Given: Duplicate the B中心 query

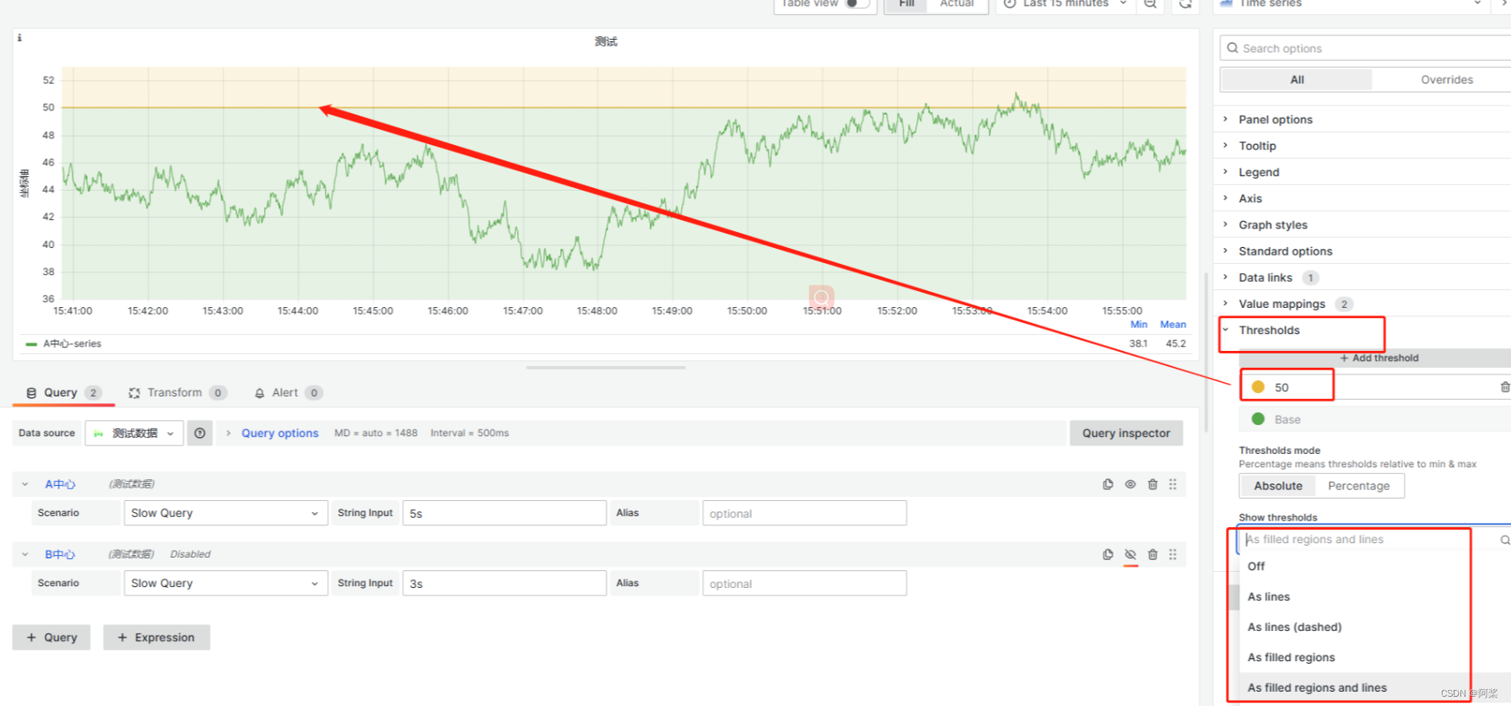Looking at the screenshot, I should coord(1108,554).
